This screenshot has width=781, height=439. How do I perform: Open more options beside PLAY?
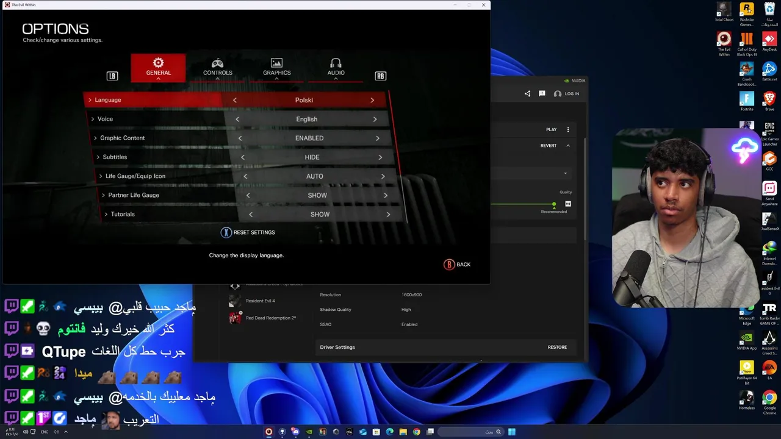(568, 129)
